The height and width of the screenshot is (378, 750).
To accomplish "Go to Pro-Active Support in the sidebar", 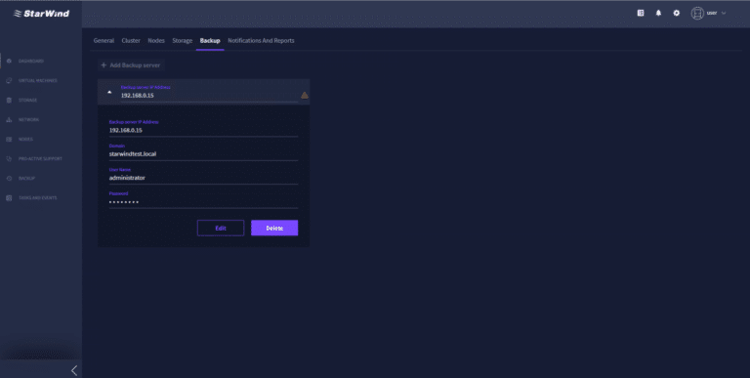I will click(40, 159).
